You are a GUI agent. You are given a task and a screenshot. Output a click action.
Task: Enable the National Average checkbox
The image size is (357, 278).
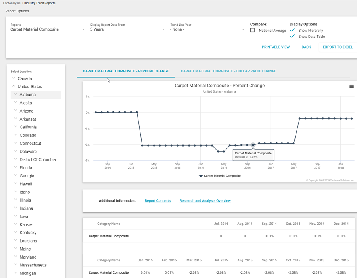(253, 30)
